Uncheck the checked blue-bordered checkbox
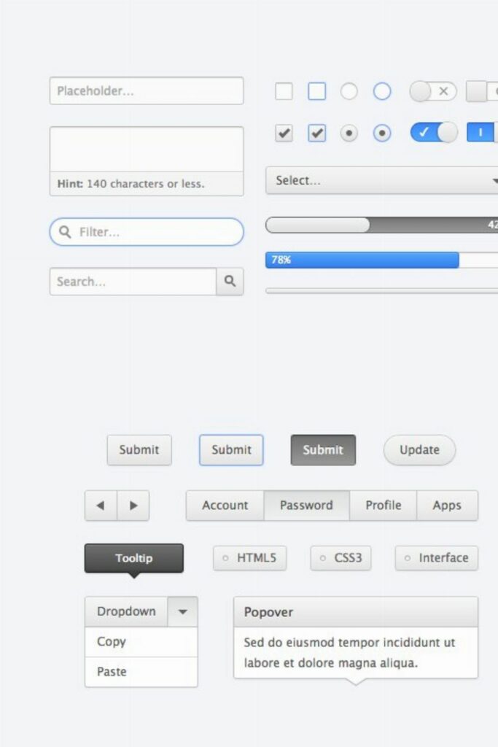Image resolution: width=498 pixels, height=747 pixels. point(317,133)
